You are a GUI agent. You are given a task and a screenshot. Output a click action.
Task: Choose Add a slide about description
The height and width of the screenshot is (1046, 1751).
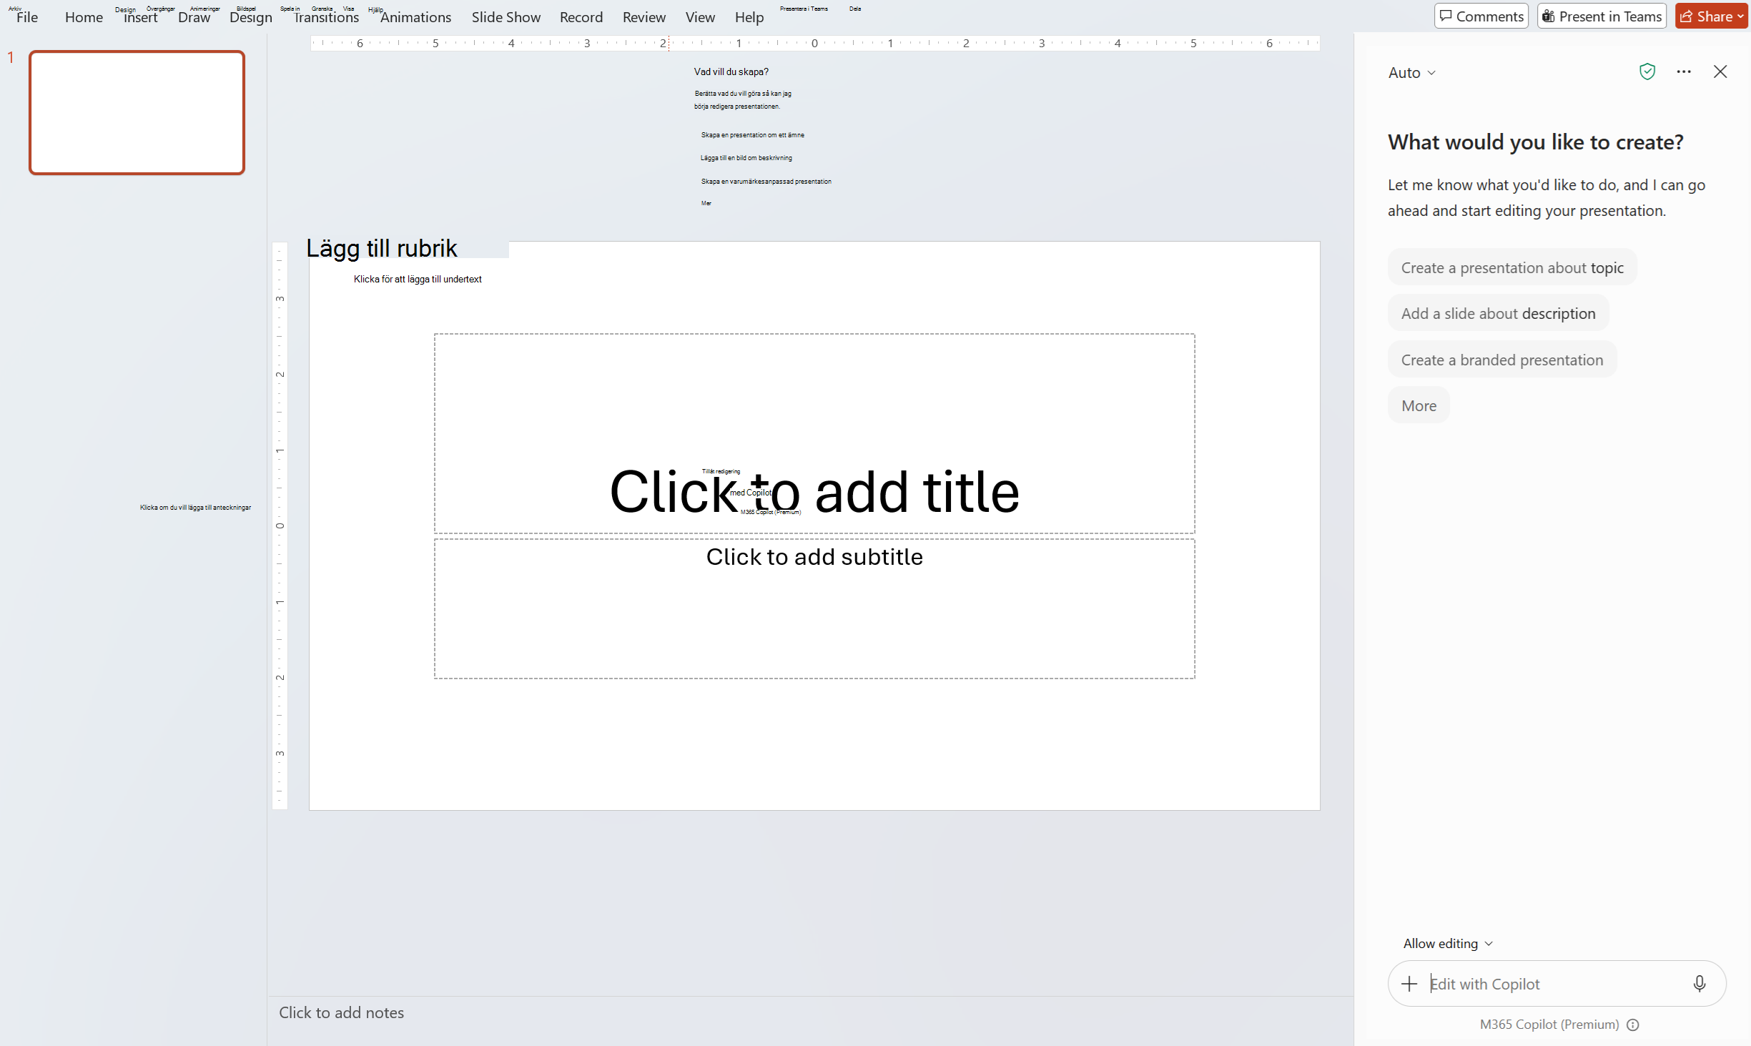1498,313
